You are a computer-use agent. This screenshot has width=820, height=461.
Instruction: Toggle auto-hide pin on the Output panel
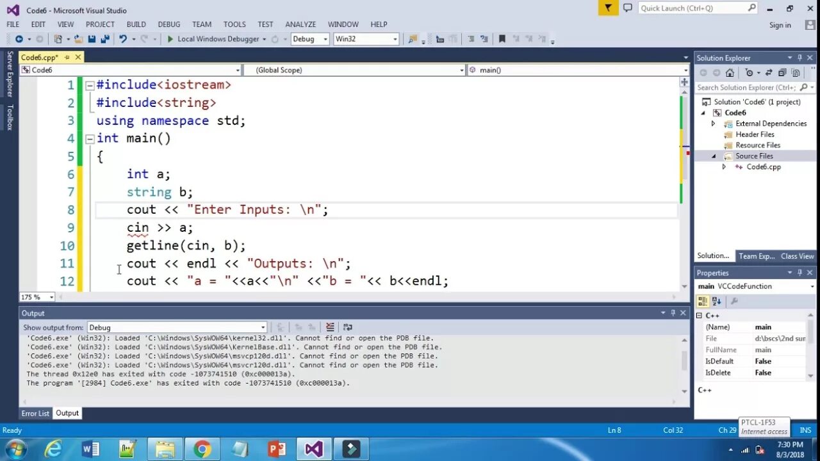point(673,313)
